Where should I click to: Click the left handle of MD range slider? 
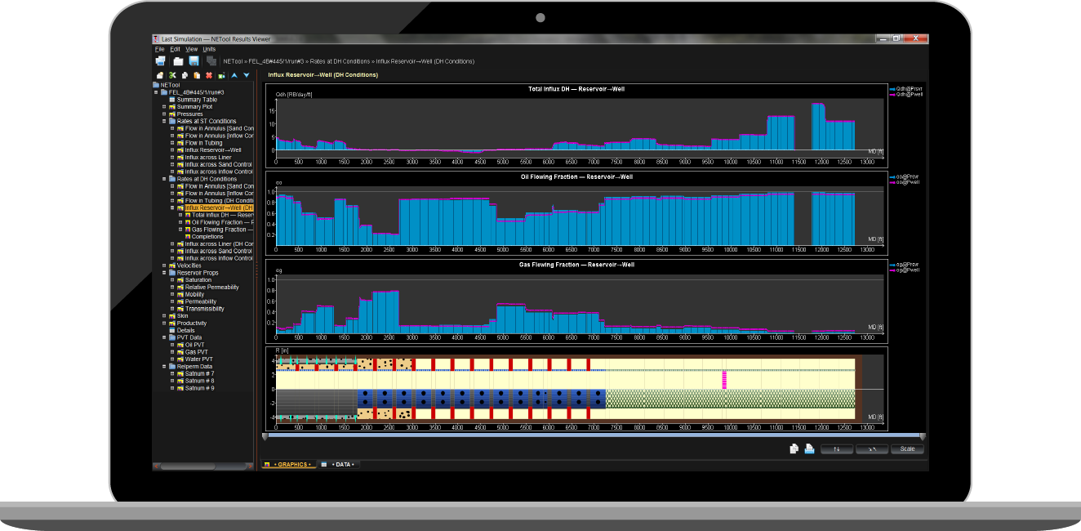(x=265, y=437)
